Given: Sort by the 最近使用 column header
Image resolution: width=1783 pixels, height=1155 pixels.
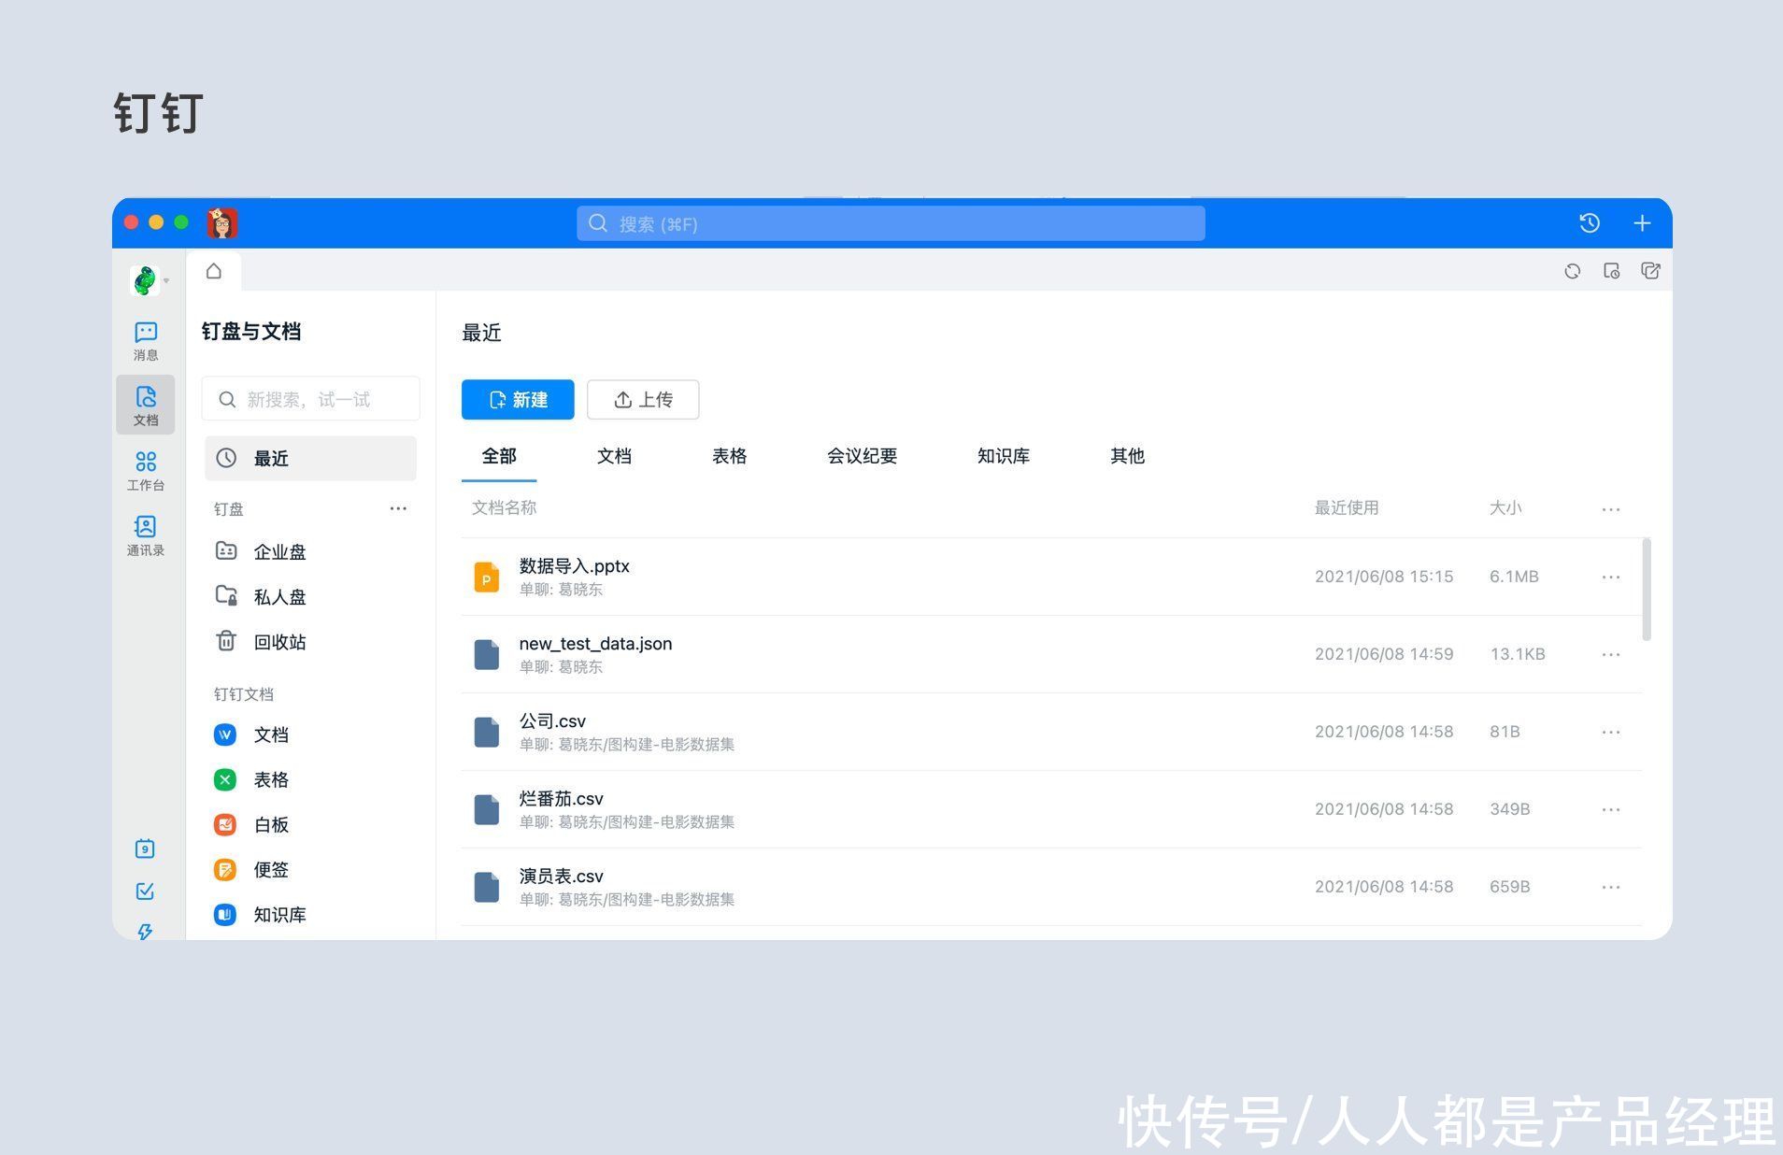Looking at the screenshot, I should pyautogui.click(x=1347, y=507).
